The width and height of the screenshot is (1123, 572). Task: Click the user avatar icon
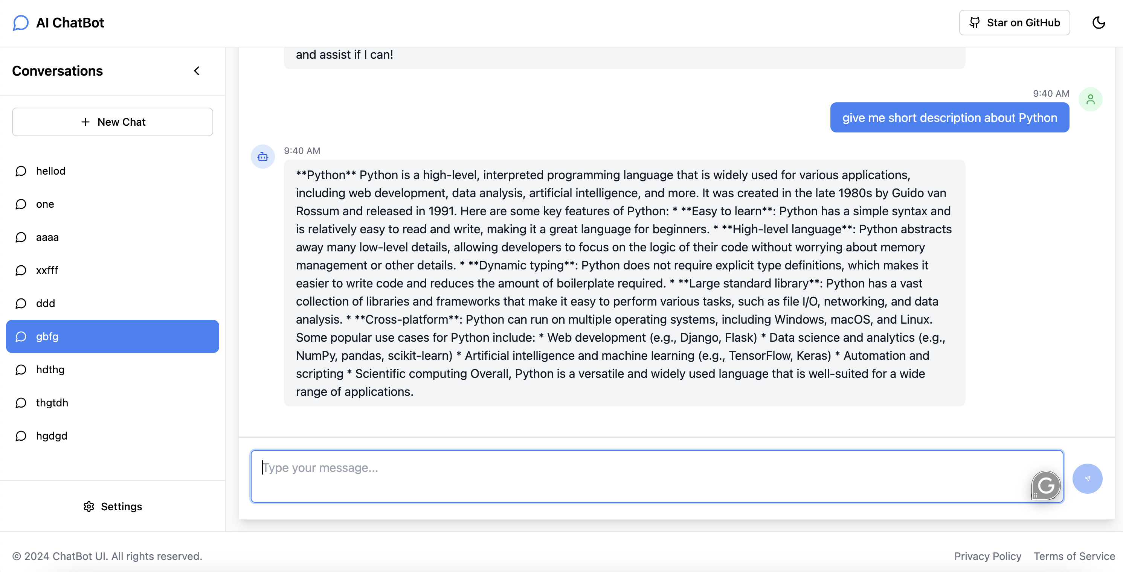click(1090, 100)
